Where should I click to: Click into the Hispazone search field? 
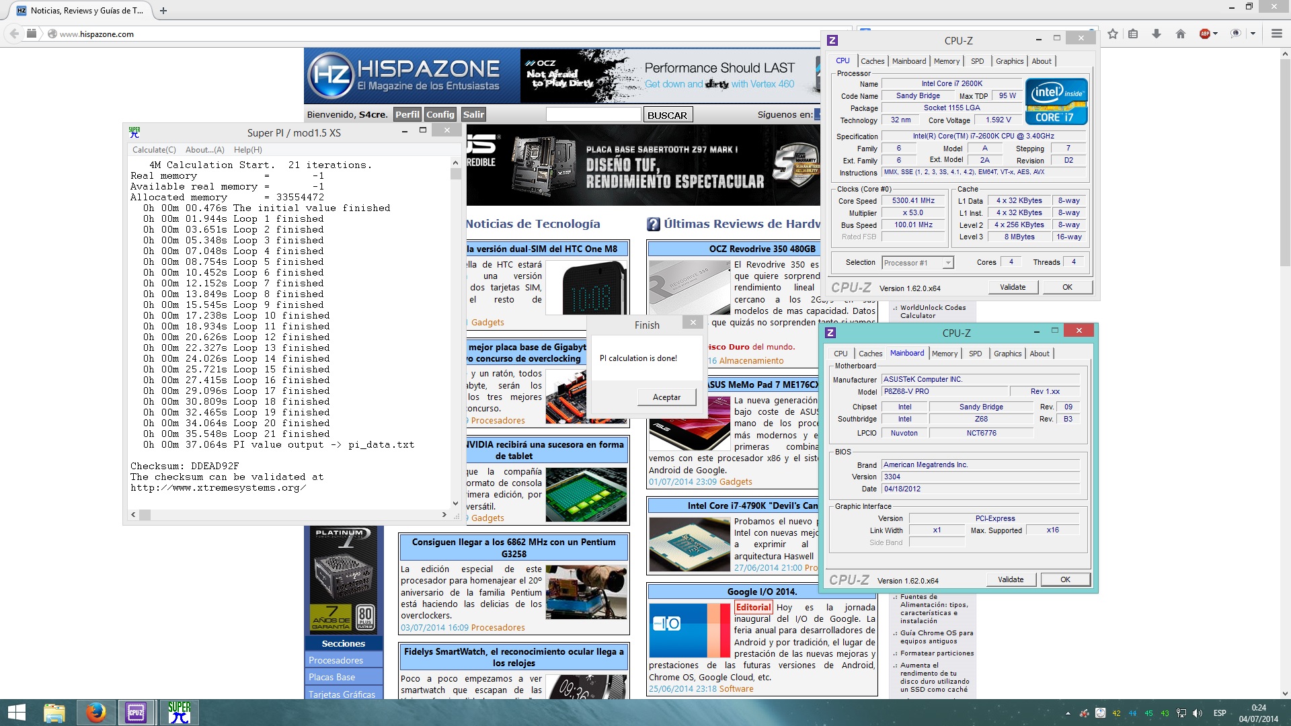pos(593,115)
